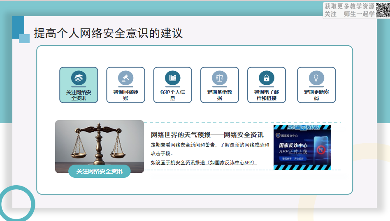Open the 定期备份数据 card label
Screen dimensions: 390x221
coord(219,95)
